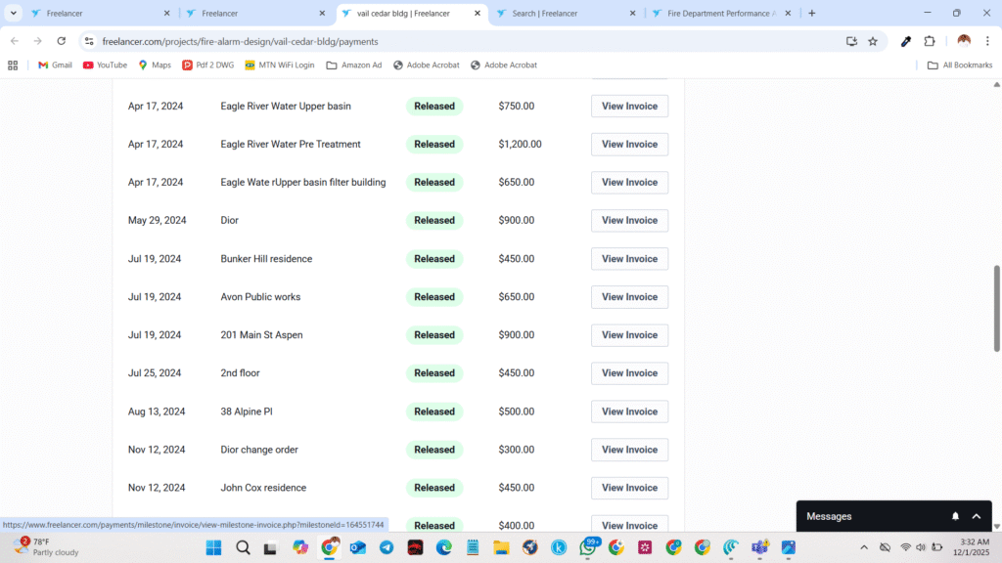Click the Windows Start button
Image resolution: width=1002 pixels, height=563 pixels.
214,547
